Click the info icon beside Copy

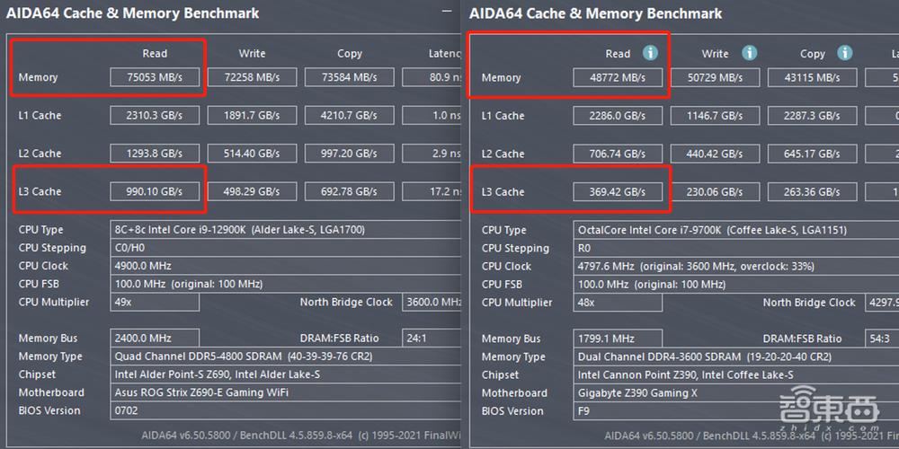[x=844, y=53]
